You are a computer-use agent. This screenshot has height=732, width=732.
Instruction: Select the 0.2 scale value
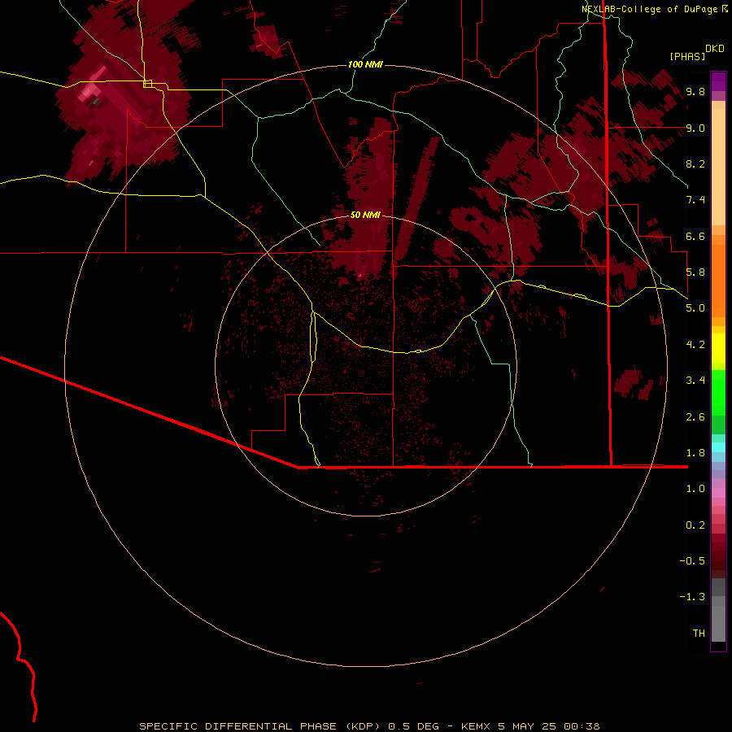pyautogui.click(x=695, y=525)
